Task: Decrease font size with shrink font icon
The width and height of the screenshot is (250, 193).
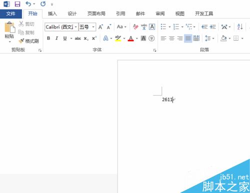Action: click(109, 27)
